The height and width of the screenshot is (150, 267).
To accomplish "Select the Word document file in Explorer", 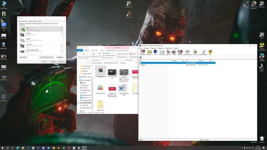I will pos(124,90).
